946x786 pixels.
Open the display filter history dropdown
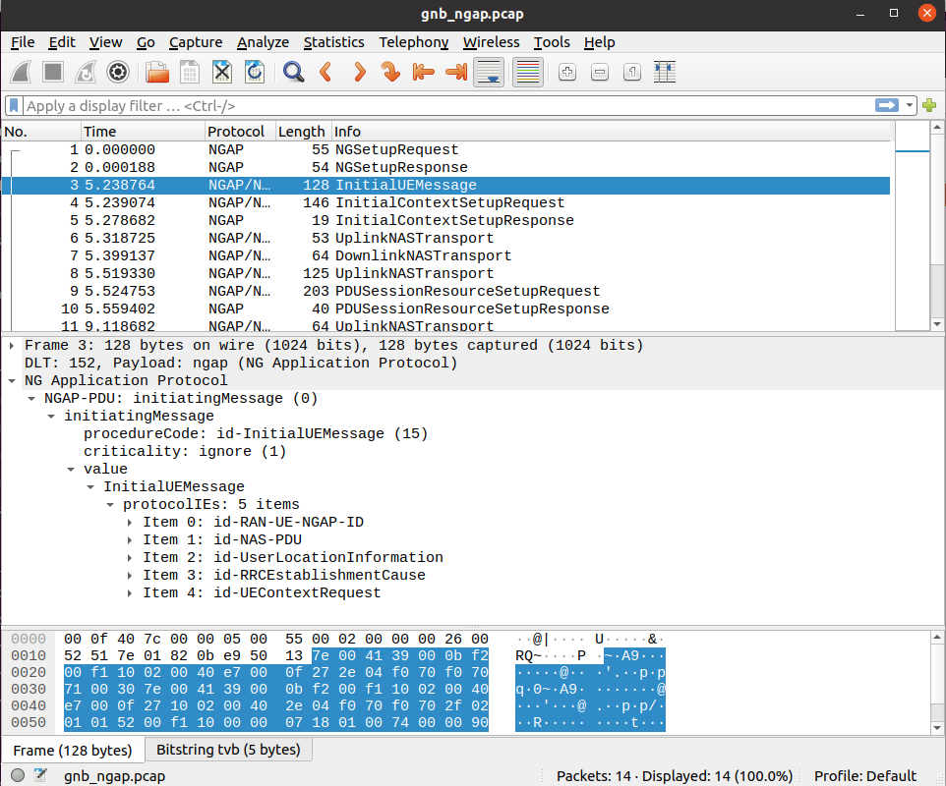(910, 105)
